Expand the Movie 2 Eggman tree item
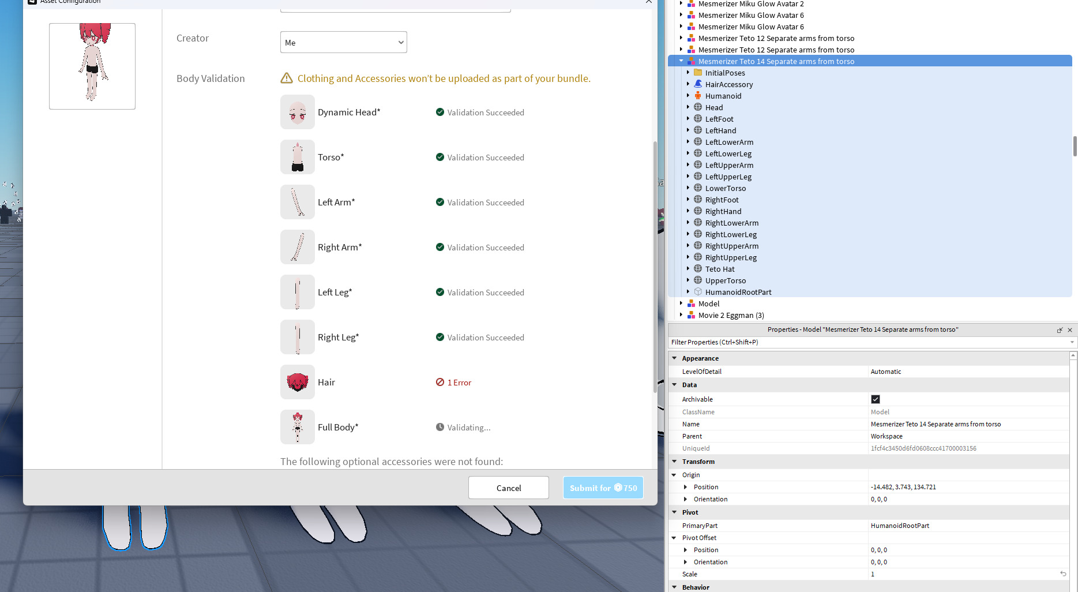 (x=681, y=315)
